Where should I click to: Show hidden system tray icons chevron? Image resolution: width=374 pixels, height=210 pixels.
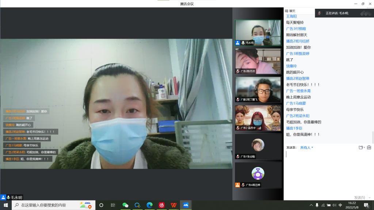point(311,205)
